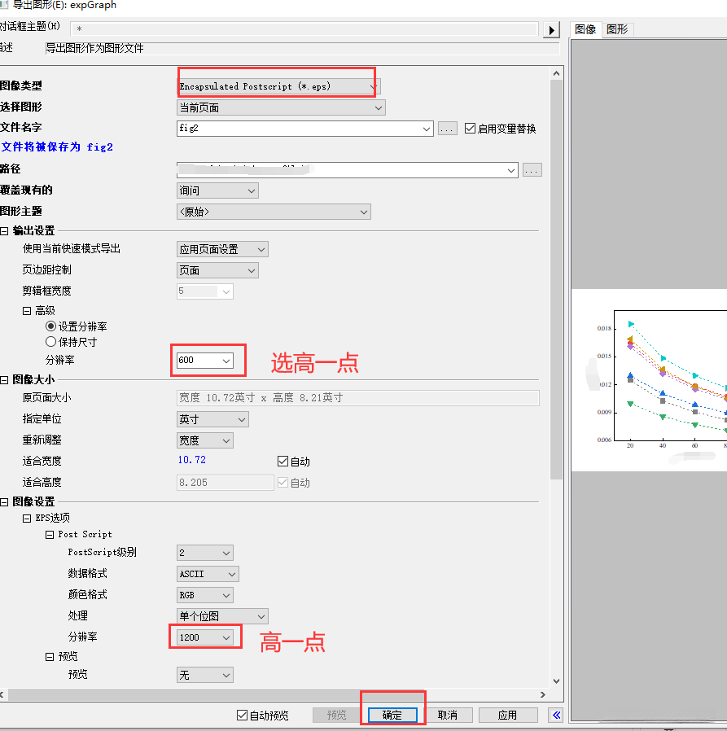The image size is (727, 731).
Task: Click 取消 button
Action: click(x=447, y=715)
